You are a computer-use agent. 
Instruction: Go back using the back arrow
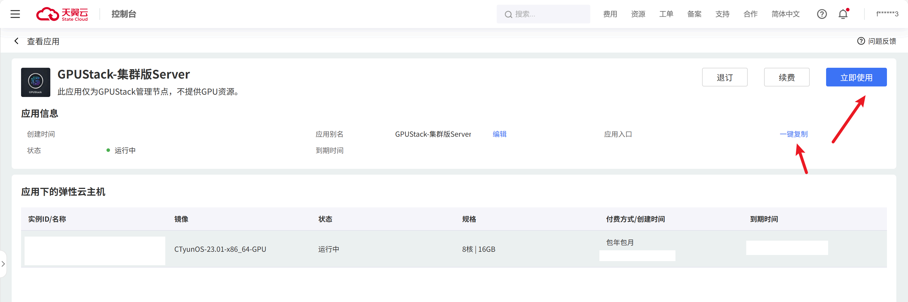(16, 41)
